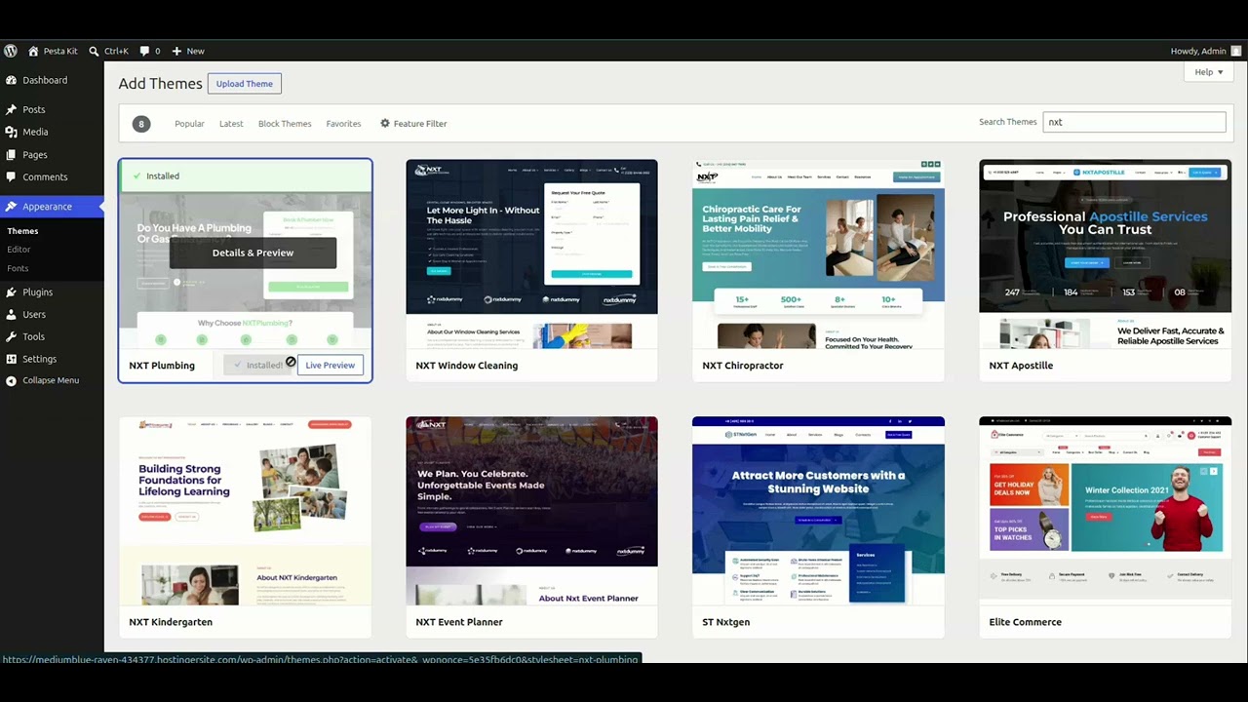Click the Add Themes page heading

161,84
